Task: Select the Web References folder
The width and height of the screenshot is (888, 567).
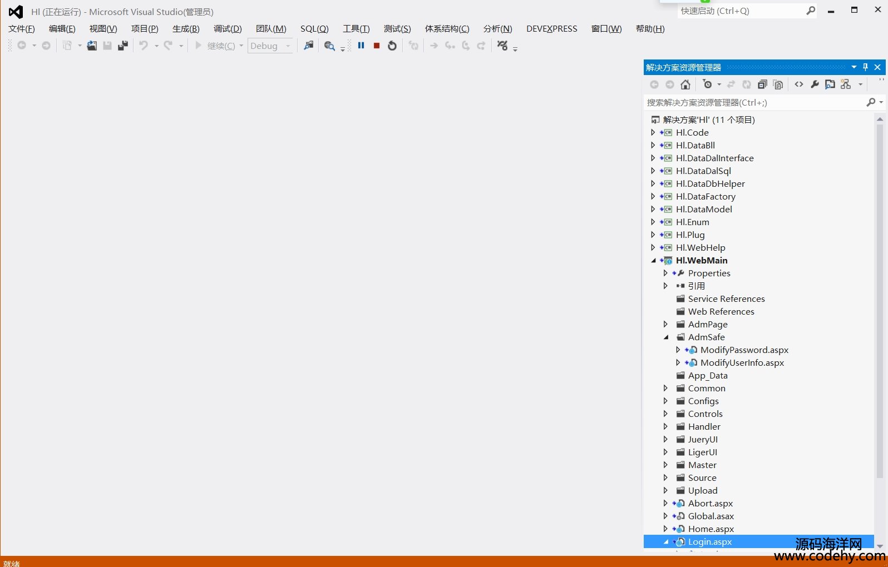Action: pyautogui.click(x=721, y=311)
